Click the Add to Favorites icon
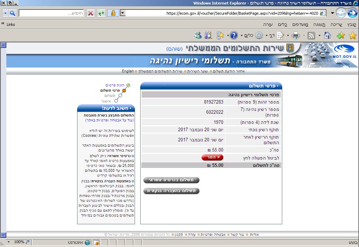 [340, 35]
